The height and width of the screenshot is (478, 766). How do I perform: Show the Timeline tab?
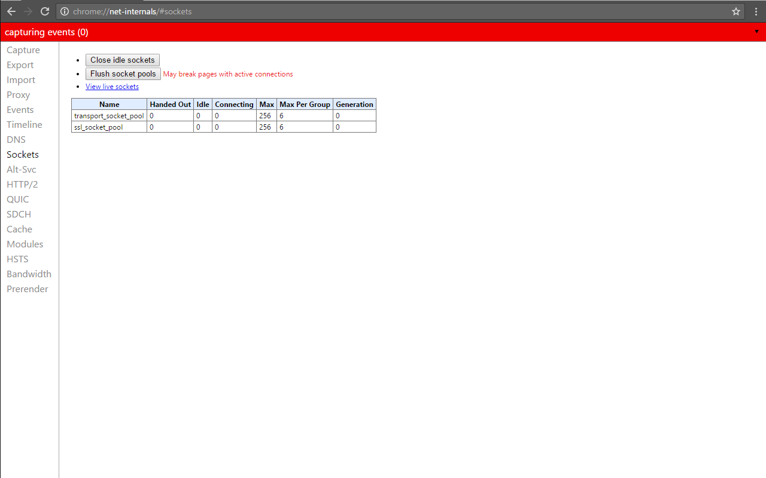point(25,125)
